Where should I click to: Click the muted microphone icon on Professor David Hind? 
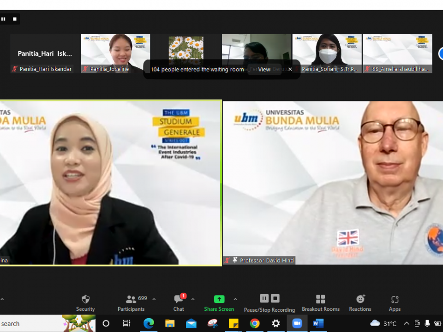[227, 260]
